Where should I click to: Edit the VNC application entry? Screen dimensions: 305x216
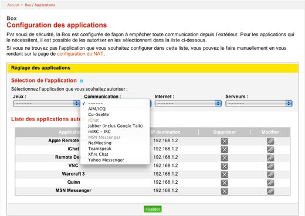pos(270,166)
